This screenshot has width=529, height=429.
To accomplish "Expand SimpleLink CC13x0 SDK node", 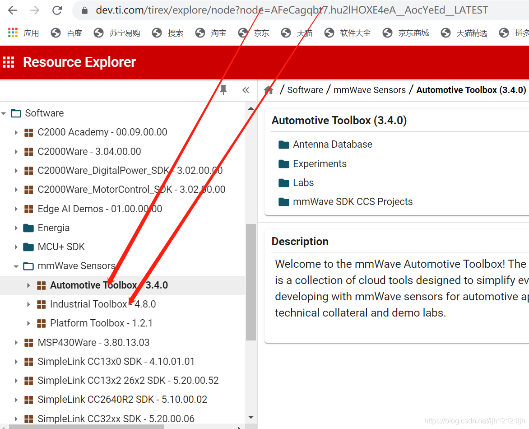I will pyautogui.click(x=16, y=362).
